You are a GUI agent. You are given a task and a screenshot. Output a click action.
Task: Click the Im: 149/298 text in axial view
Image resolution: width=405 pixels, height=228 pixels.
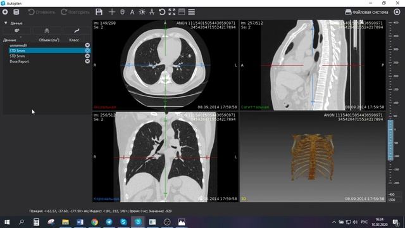coord(104,23)
